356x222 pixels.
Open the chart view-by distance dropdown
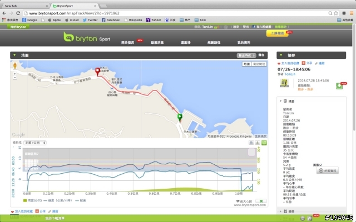(35, 143)
